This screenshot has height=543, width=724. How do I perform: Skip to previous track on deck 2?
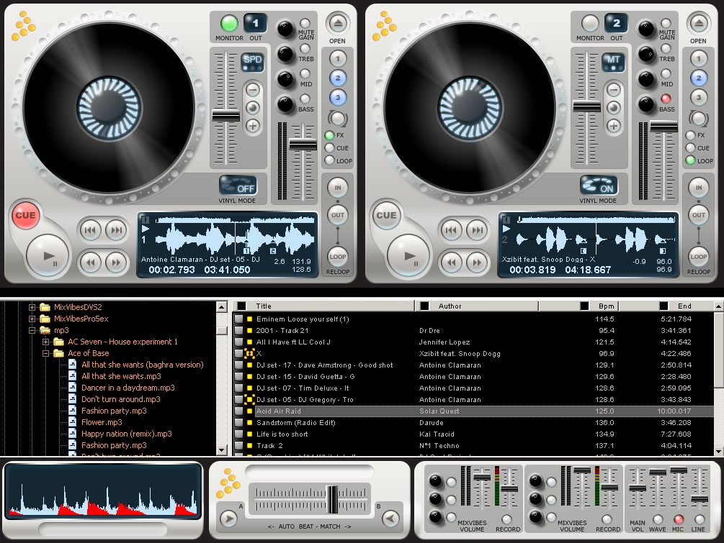point(452,229)
